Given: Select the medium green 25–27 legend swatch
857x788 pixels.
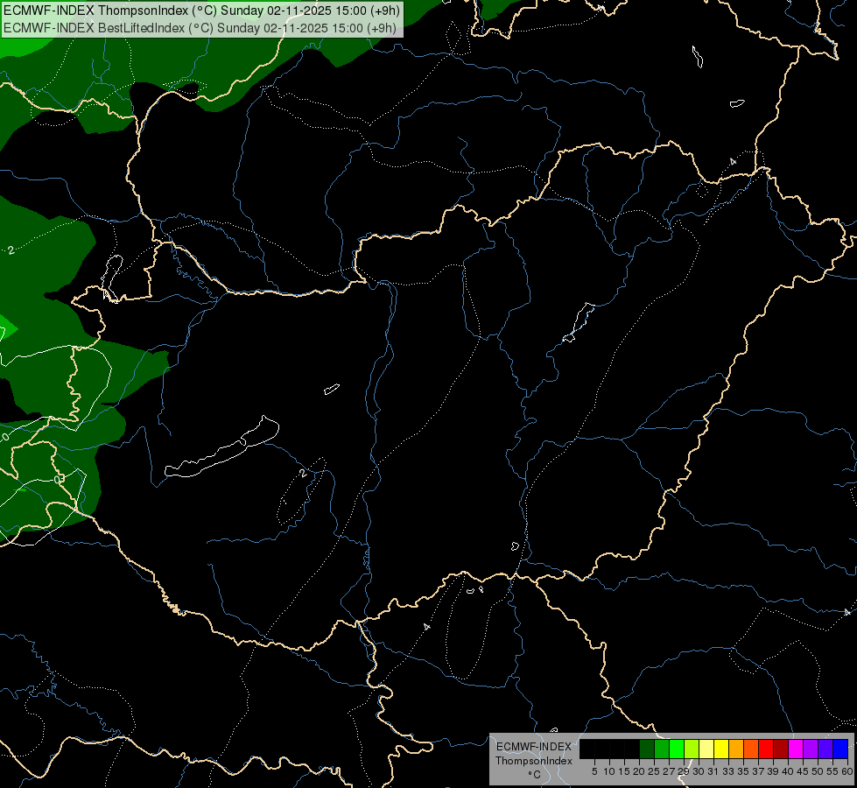Looking at the screenshot, I should point(662,749).
